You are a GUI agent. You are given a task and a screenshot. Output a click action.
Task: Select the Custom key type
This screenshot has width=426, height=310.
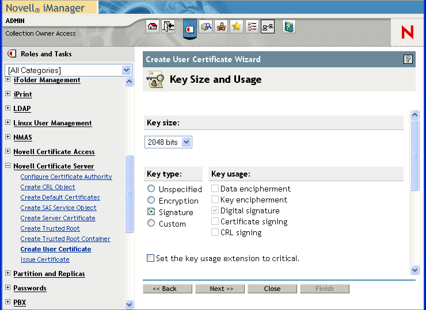[151, 223]
